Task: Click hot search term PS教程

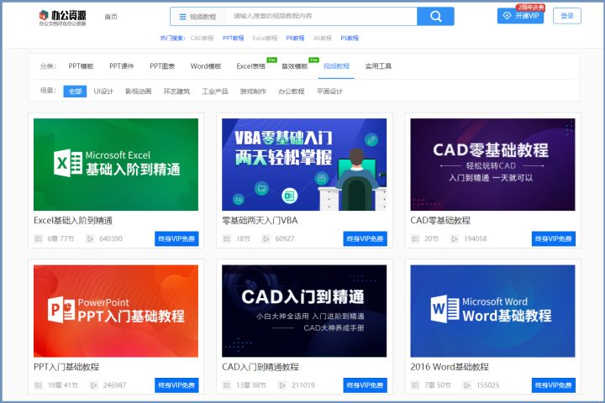Action: 350,38
